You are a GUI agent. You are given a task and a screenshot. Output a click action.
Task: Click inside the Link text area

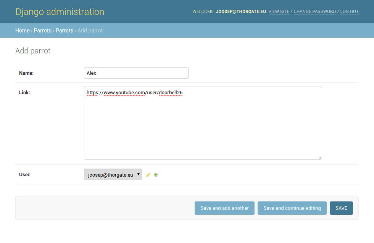coord(202,126)
